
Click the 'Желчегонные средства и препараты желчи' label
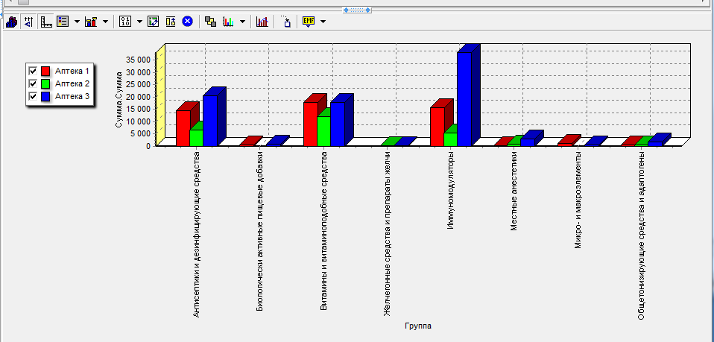pos(387,234)
